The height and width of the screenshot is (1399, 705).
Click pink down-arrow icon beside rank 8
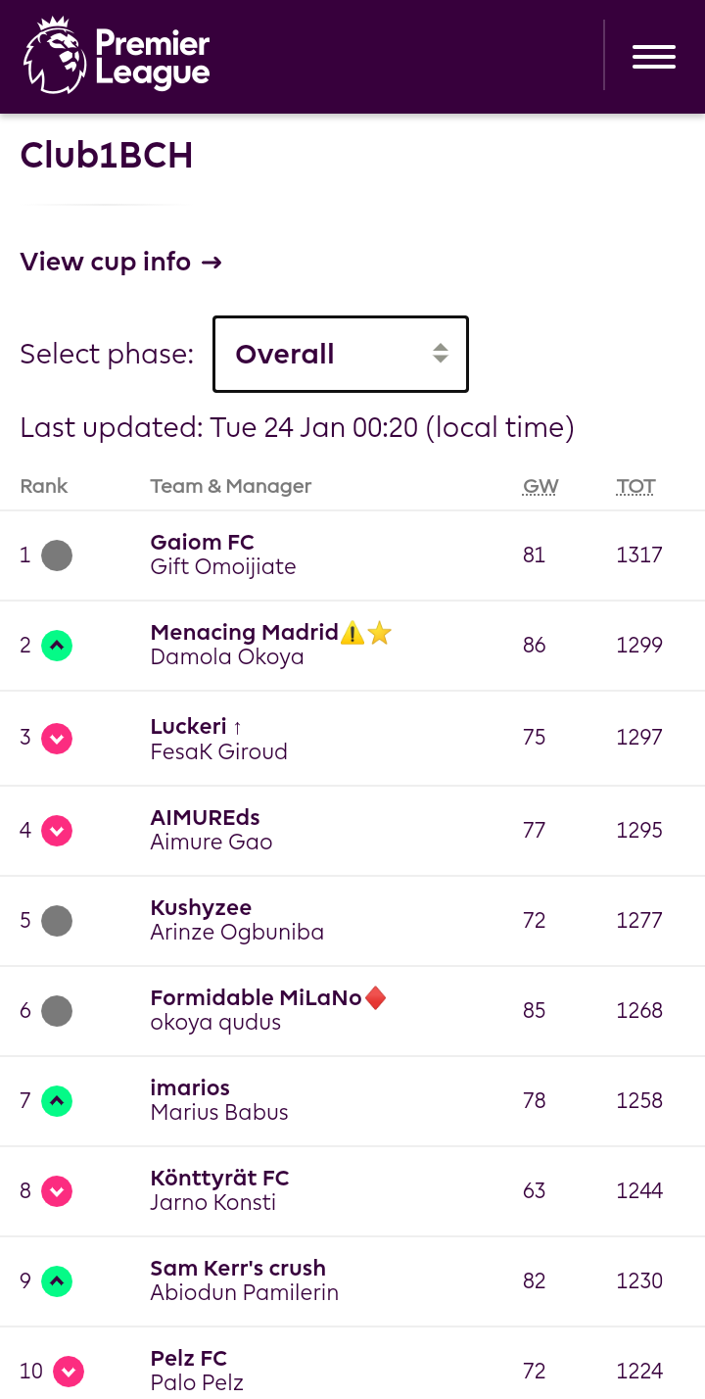point(57,1191)
